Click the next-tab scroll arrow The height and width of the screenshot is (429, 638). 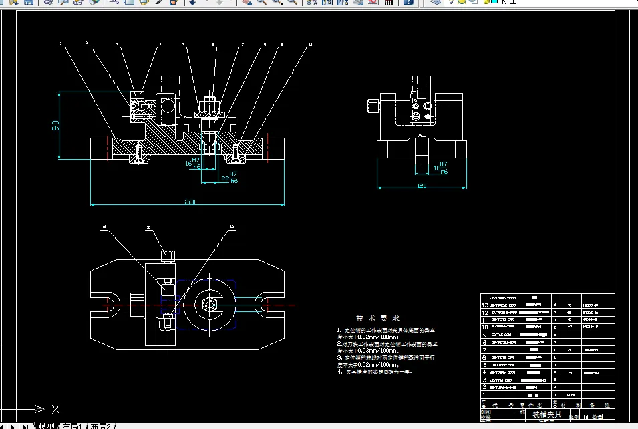(13, 426)
